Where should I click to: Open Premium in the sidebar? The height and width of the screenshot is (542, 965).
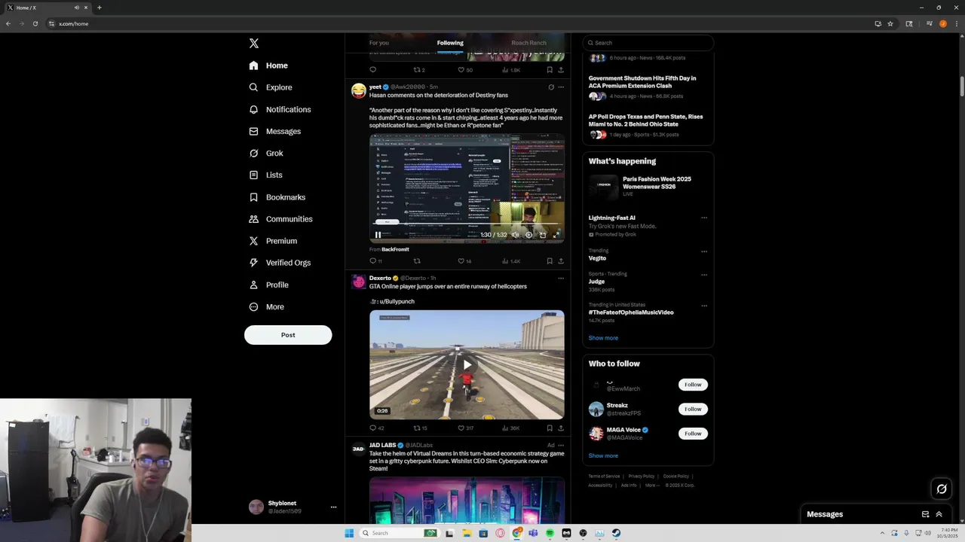[272, 241]
